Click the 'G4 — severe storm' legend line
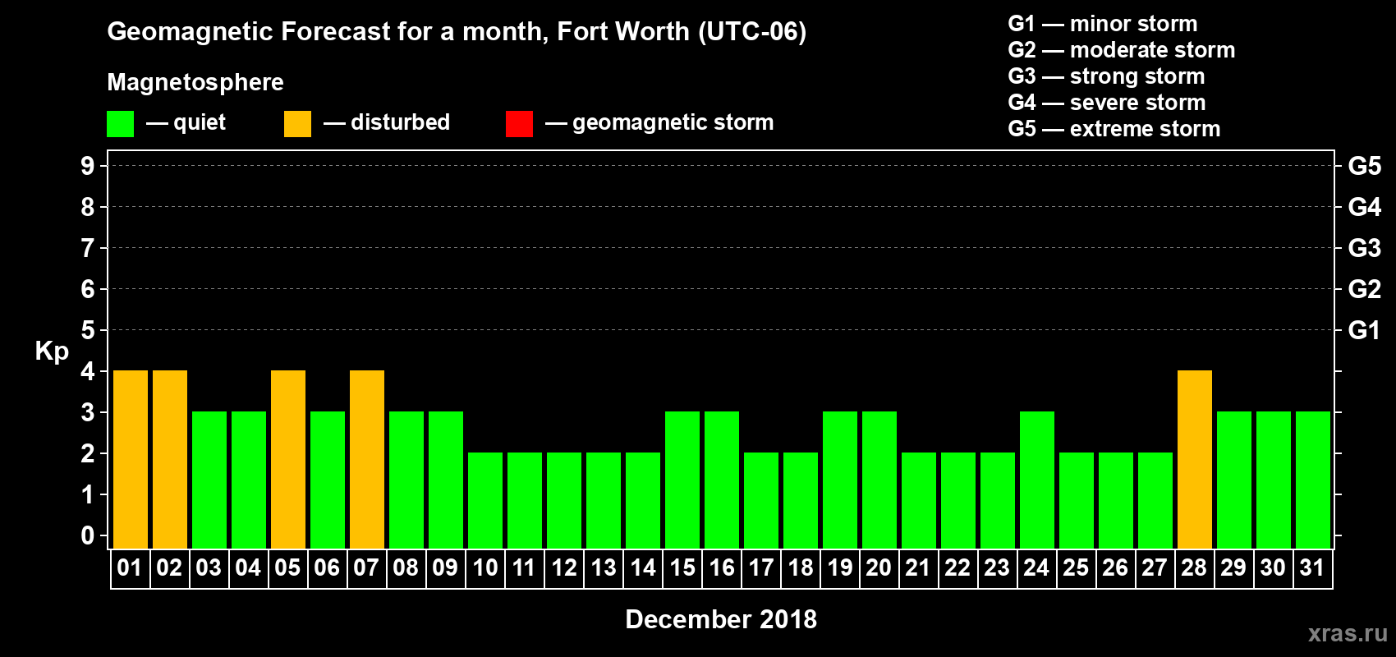Viewport: 1396px width, 657px height. (1107, 103)
